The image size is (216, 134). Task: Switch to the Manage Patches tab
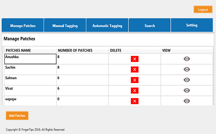pyautogui.click(x=23, y=26)
